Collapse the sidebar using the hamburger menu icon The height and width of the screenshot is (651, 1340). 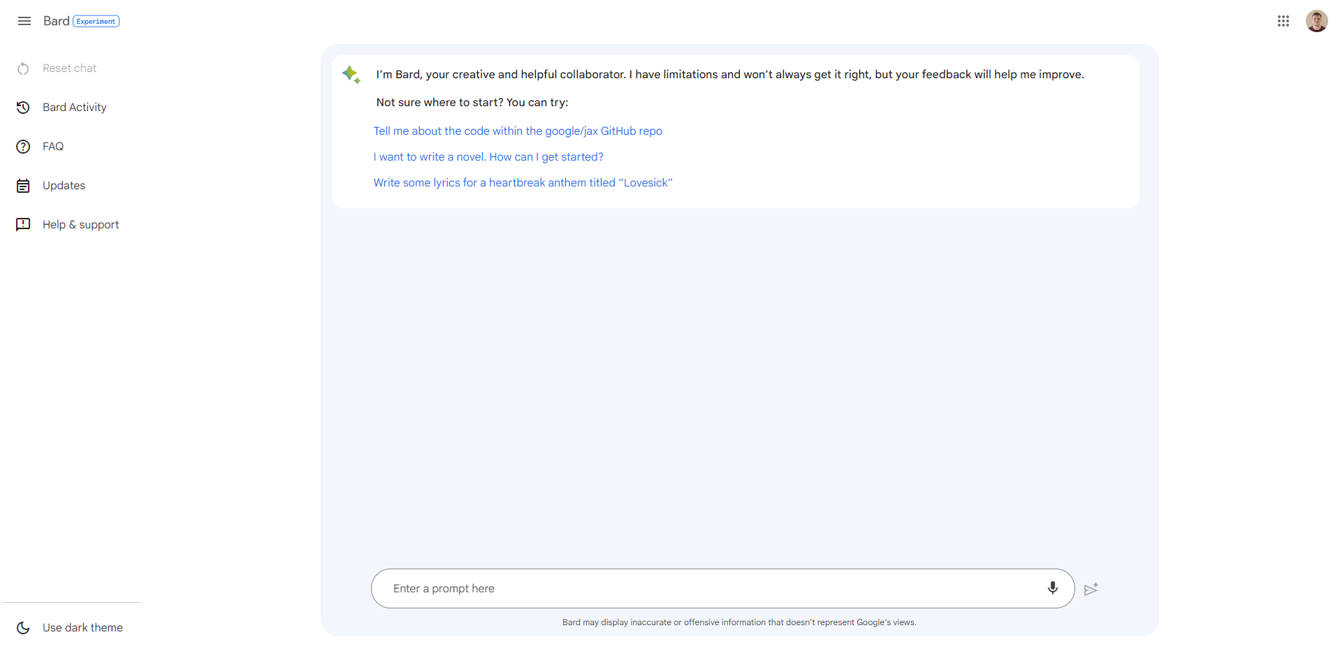pyautogui.click(x=24, y=21)
